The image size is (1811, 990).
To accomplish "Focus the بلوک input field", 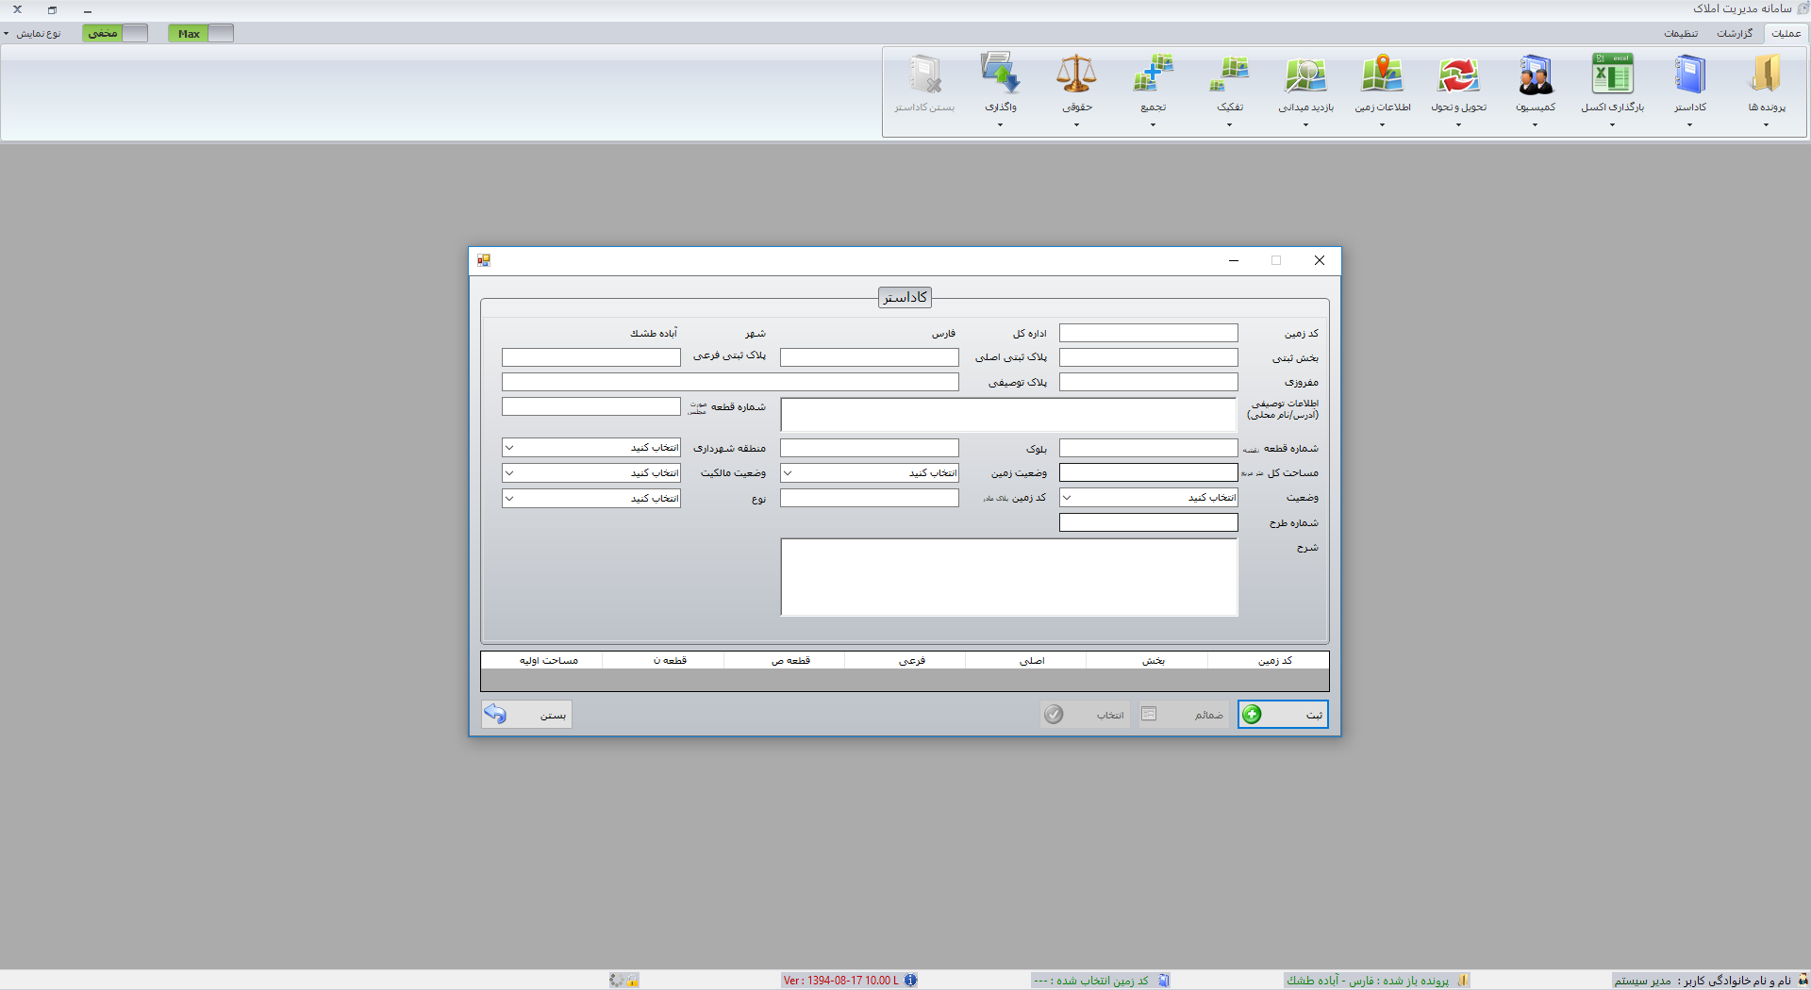I will tap(870, 448).
